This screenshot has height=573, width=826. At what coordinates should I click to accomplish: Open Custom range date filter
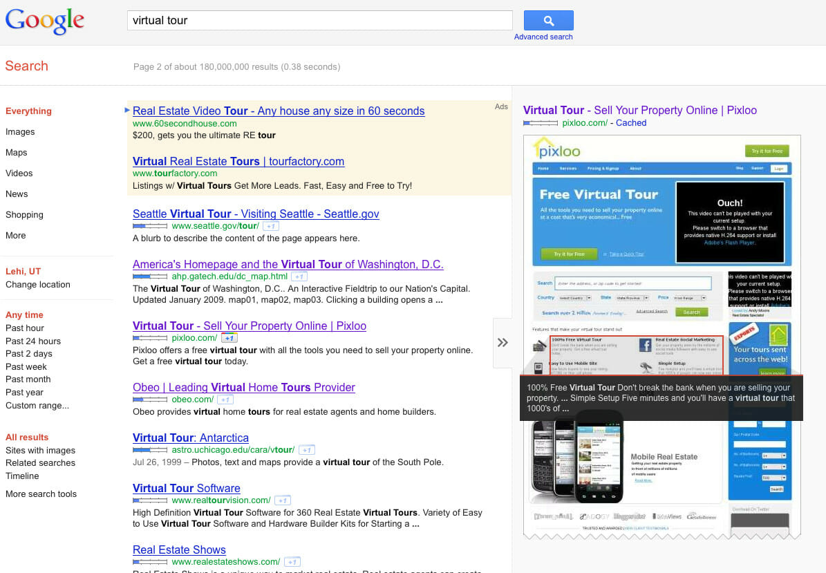pyautogui.click(x=37, y=406)
